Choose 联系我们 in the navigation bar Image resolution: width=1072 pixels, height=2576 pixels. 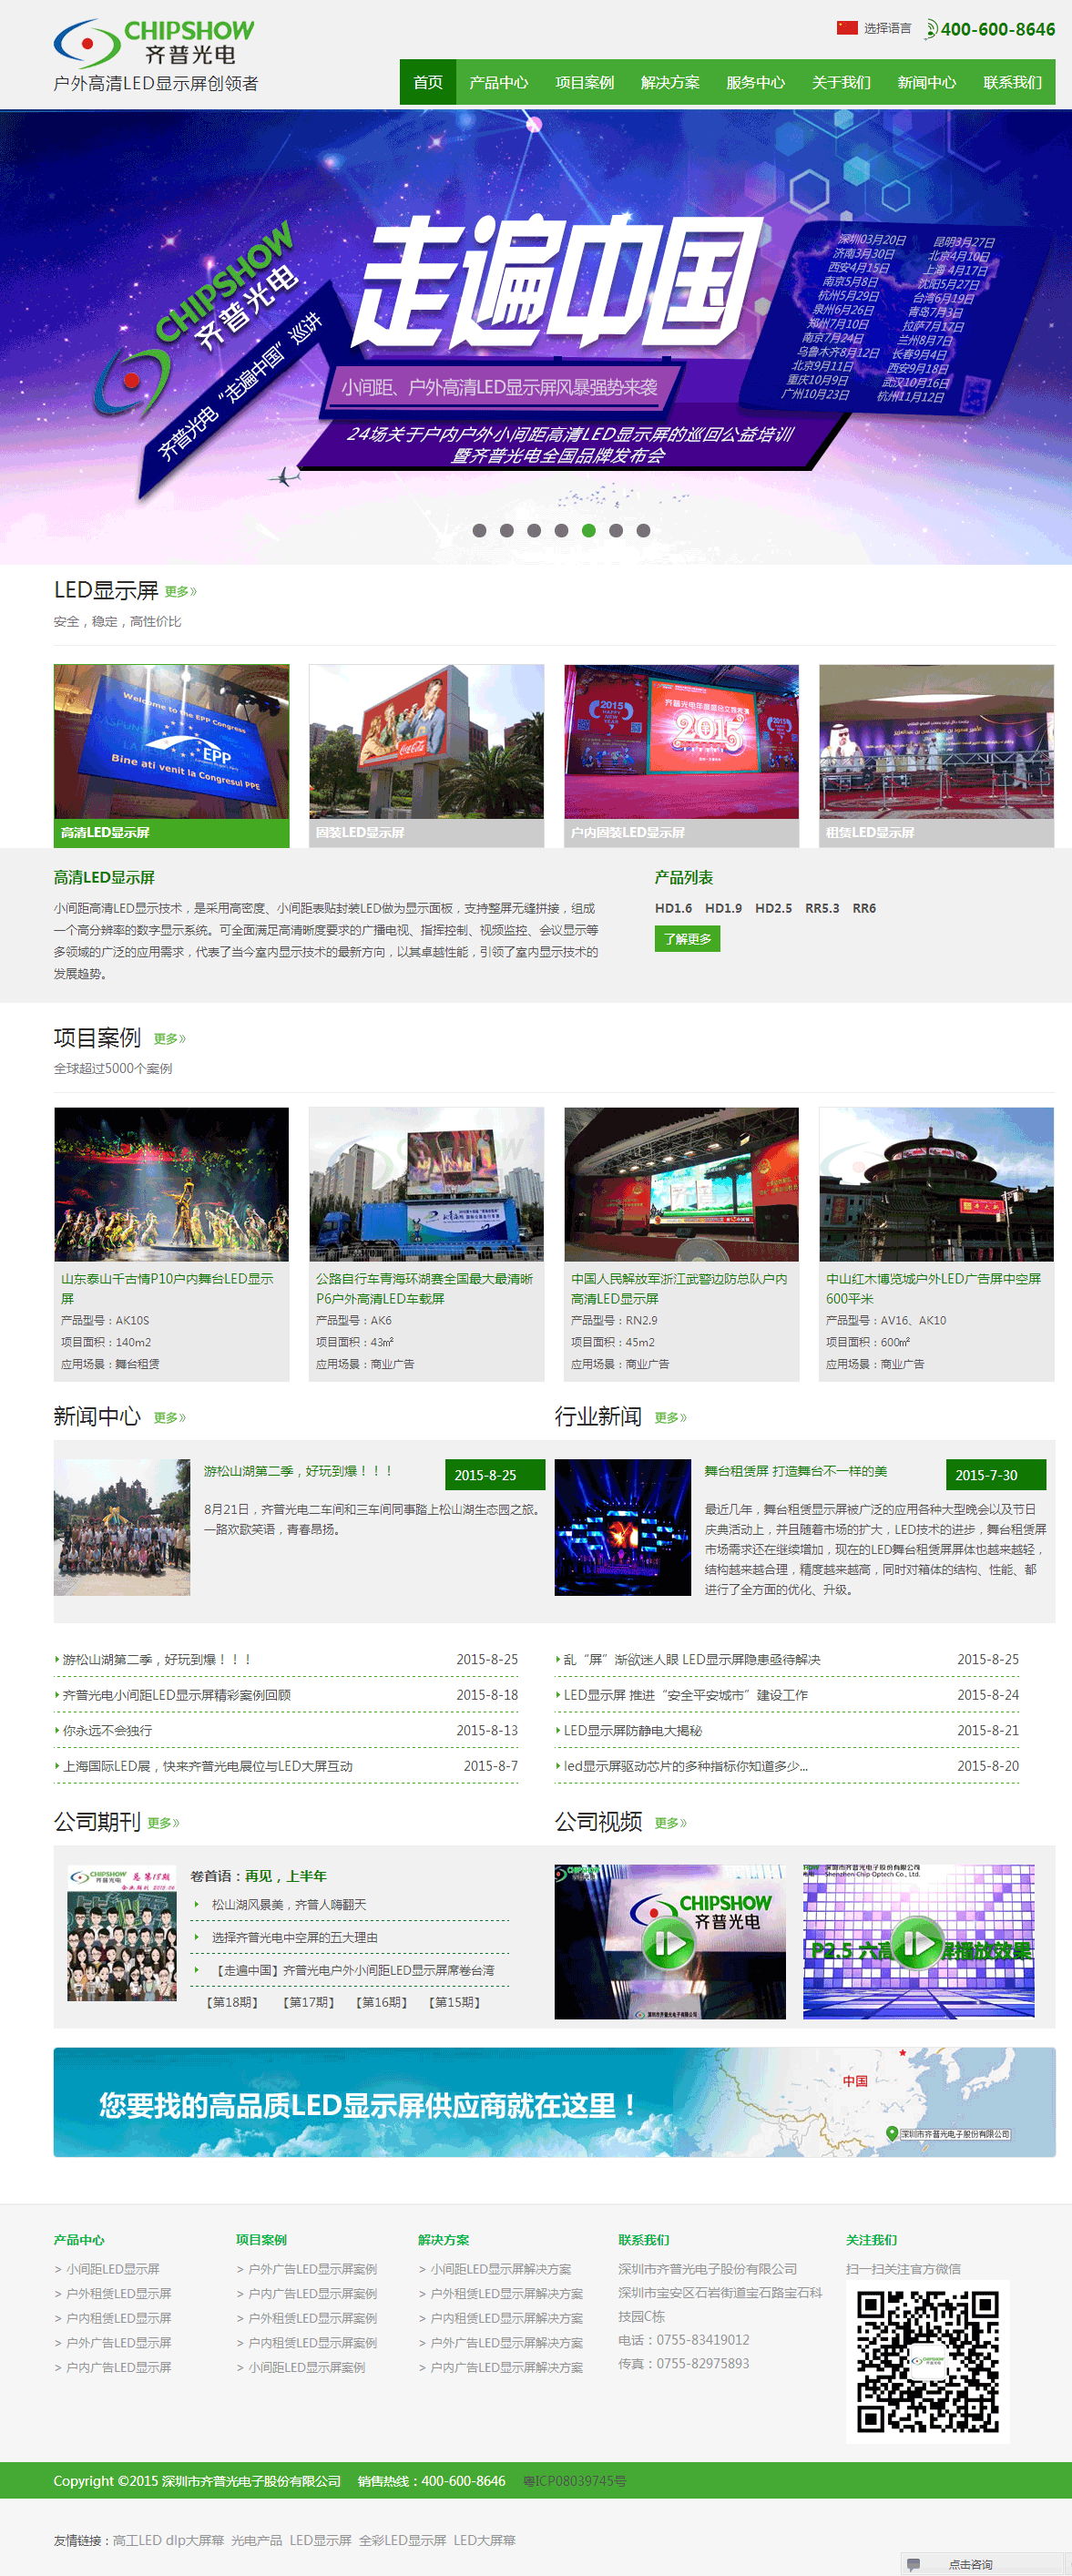click(1012, 82)
